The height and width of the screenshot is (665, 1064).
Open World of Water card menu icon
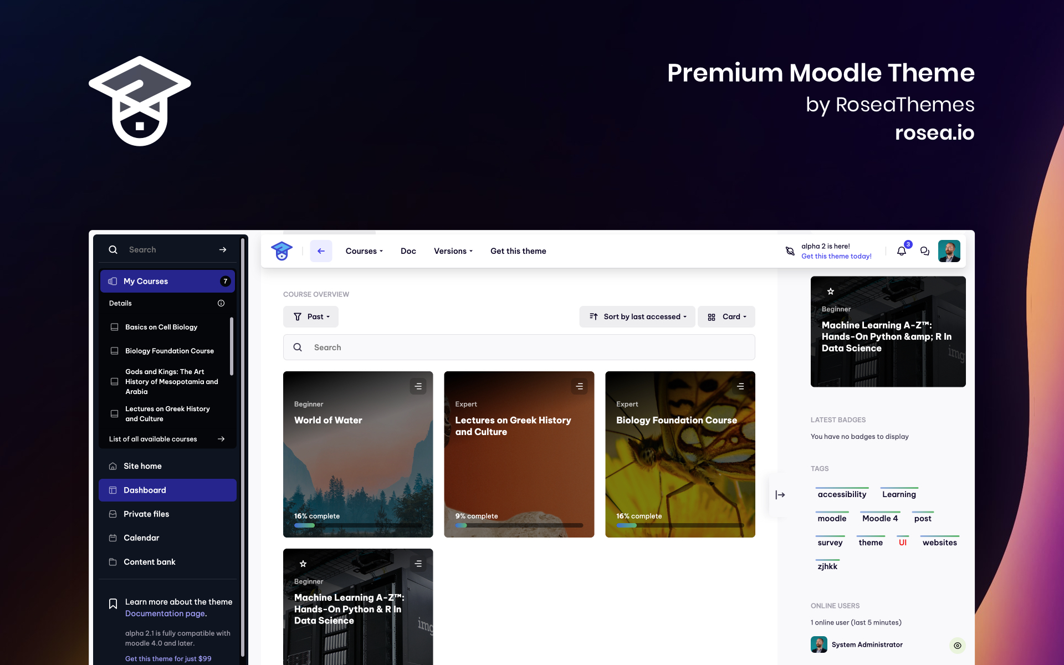418,386
